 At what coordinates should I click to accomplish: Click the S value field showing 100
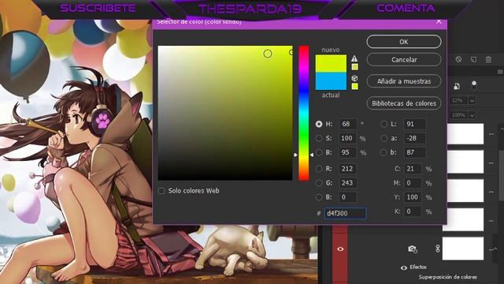(348, 138)
